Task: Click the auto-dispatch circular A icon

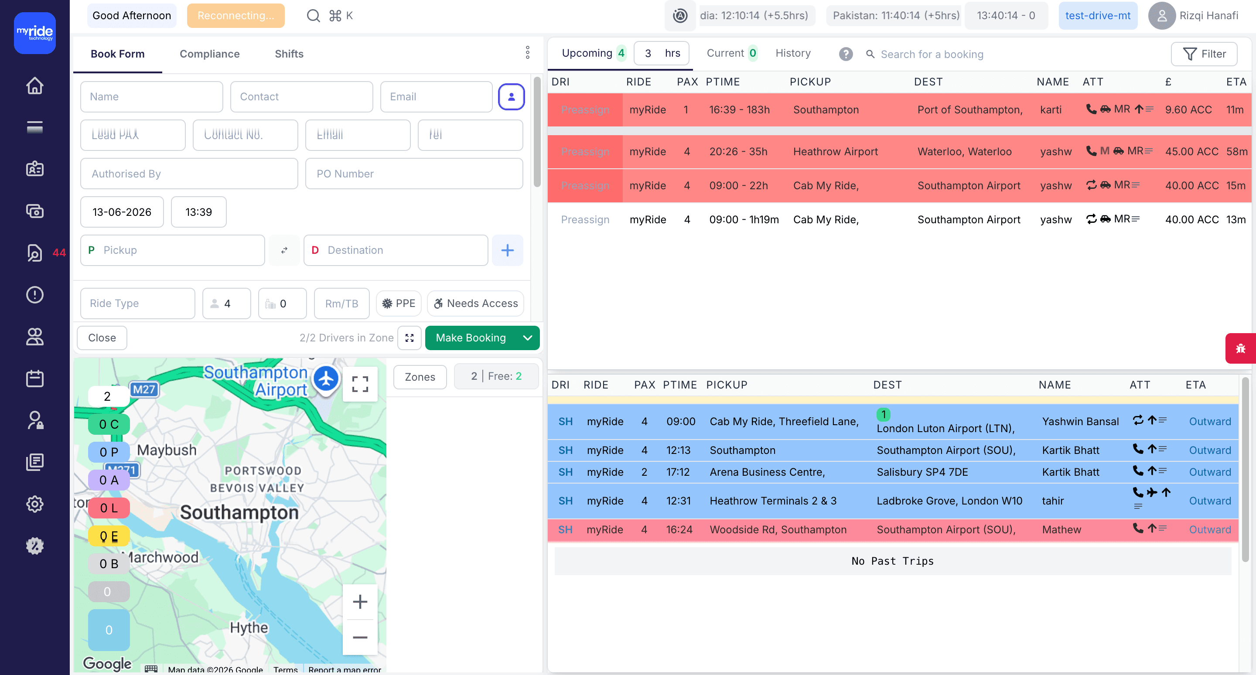Action: [680, 16]
